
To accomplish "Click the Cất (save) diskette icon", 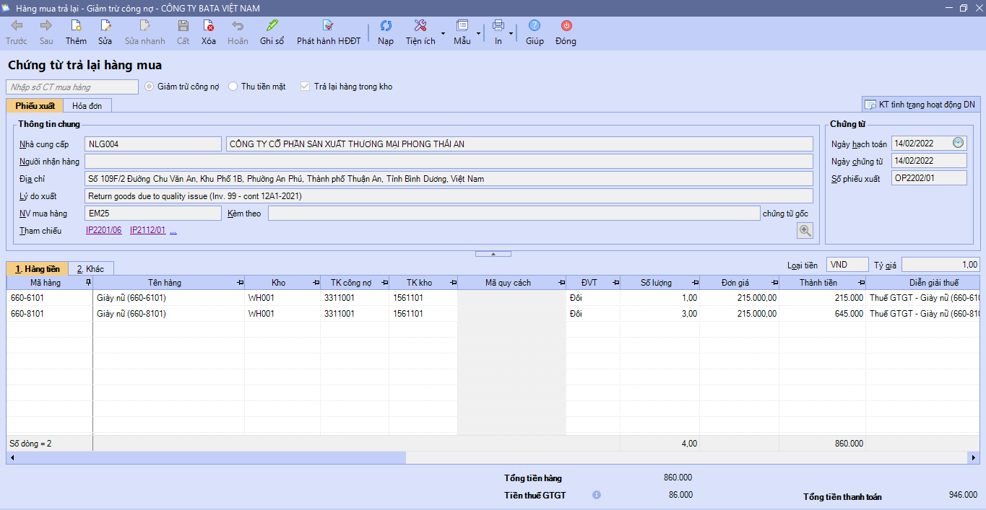I will tap(183, 26).
